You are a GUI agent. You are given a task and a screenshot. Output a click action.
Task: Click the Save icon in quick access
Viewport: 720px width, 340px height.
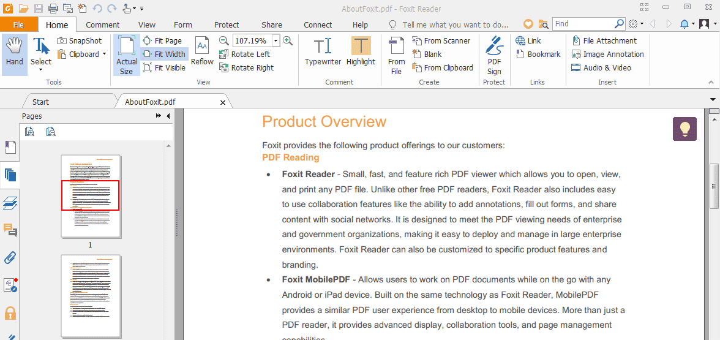click(x=38, y=8)
